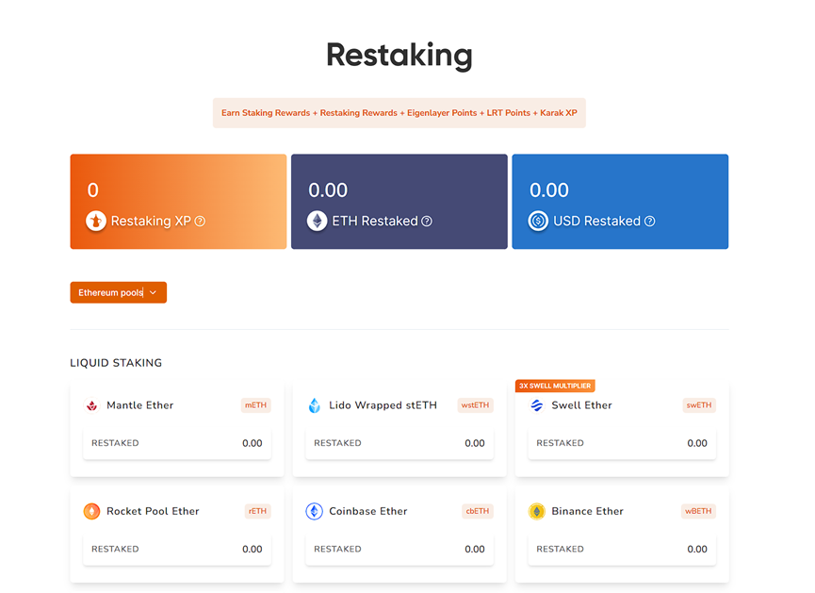Click the Restaking page title
The image size is (815, 593).
399,56
